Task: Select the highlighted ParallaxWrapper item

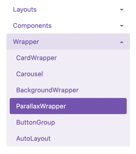Action: click(68, 106)
